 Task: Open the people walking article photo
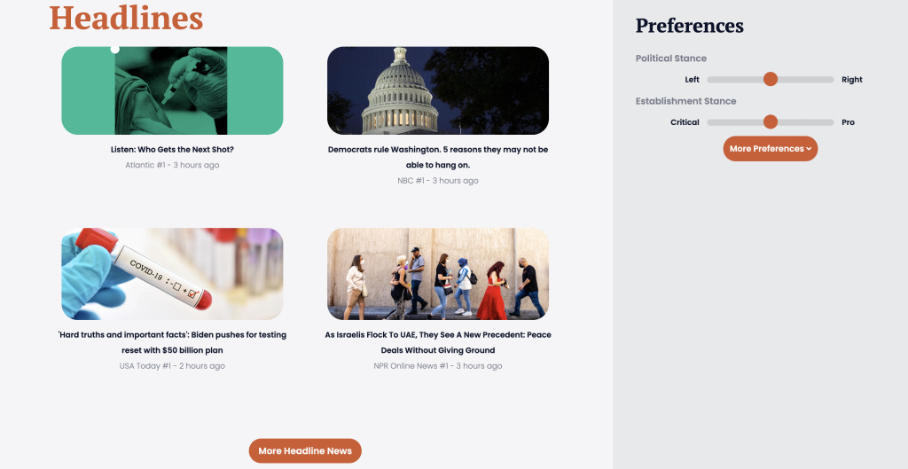coord(438,274)
